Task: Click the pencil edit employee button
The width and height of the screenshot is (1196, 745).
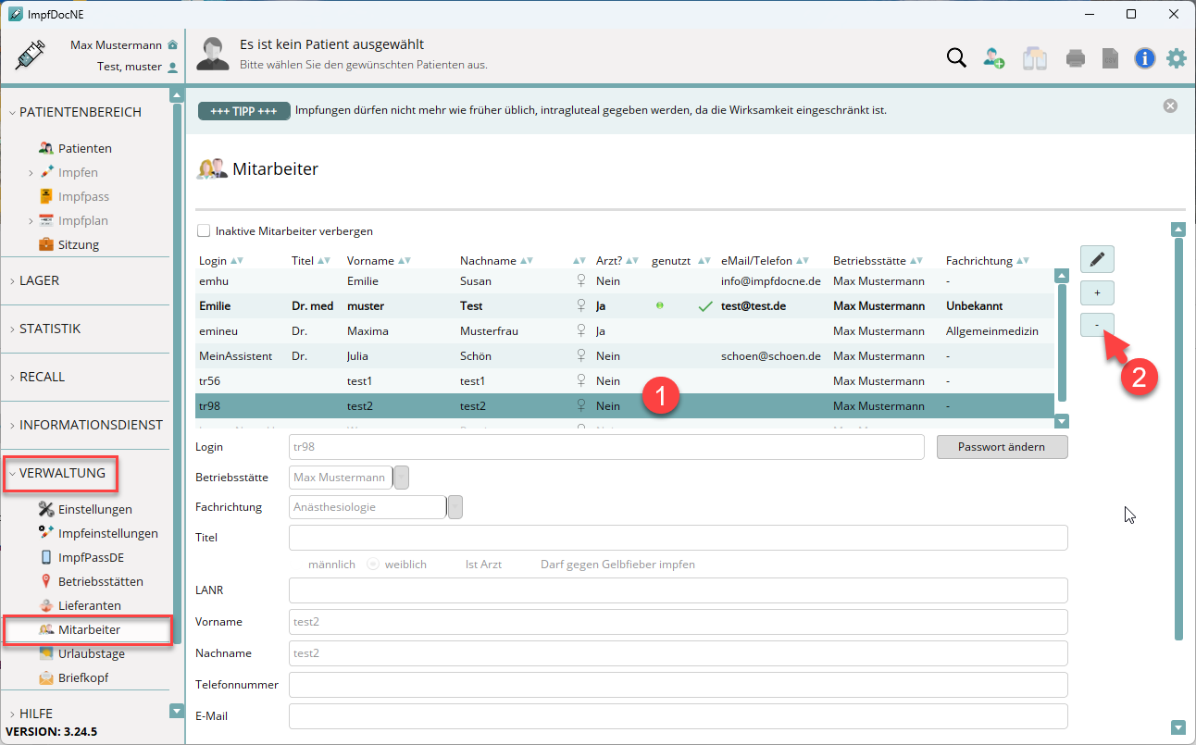Action: pos(1097,260)
